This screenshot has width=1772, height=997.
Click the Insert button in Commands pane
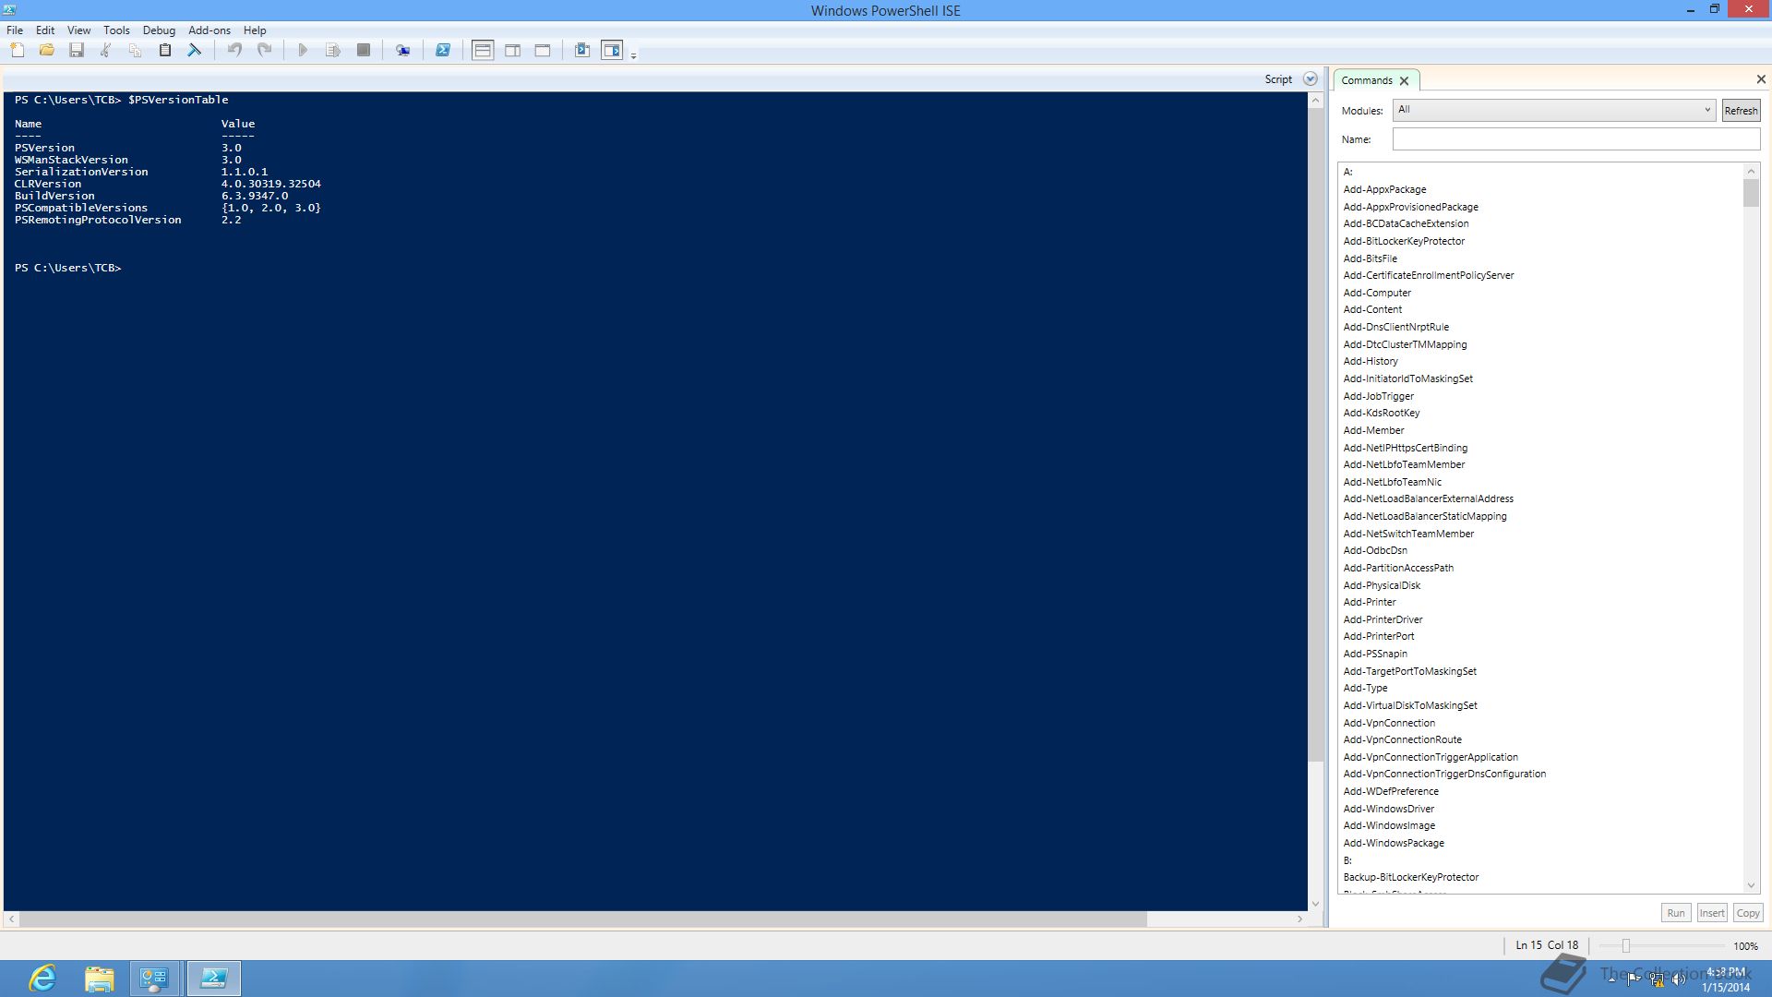point(1711,913)
